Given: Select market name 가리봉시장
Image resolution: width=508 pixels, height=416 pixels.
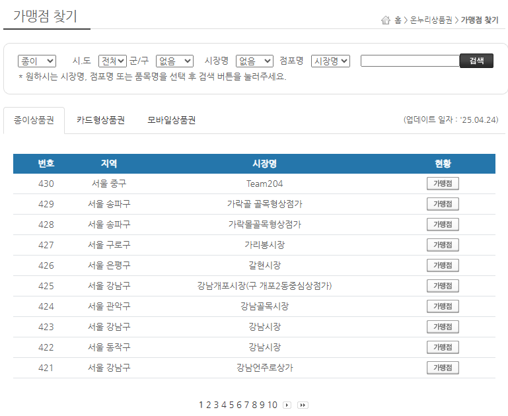Looking at the screenshot, I should click(x=265, y=245).
